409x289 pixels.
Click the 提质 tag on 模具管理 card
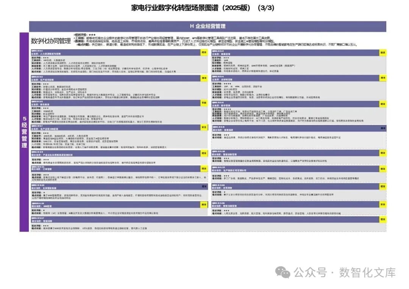pos(382,53)
